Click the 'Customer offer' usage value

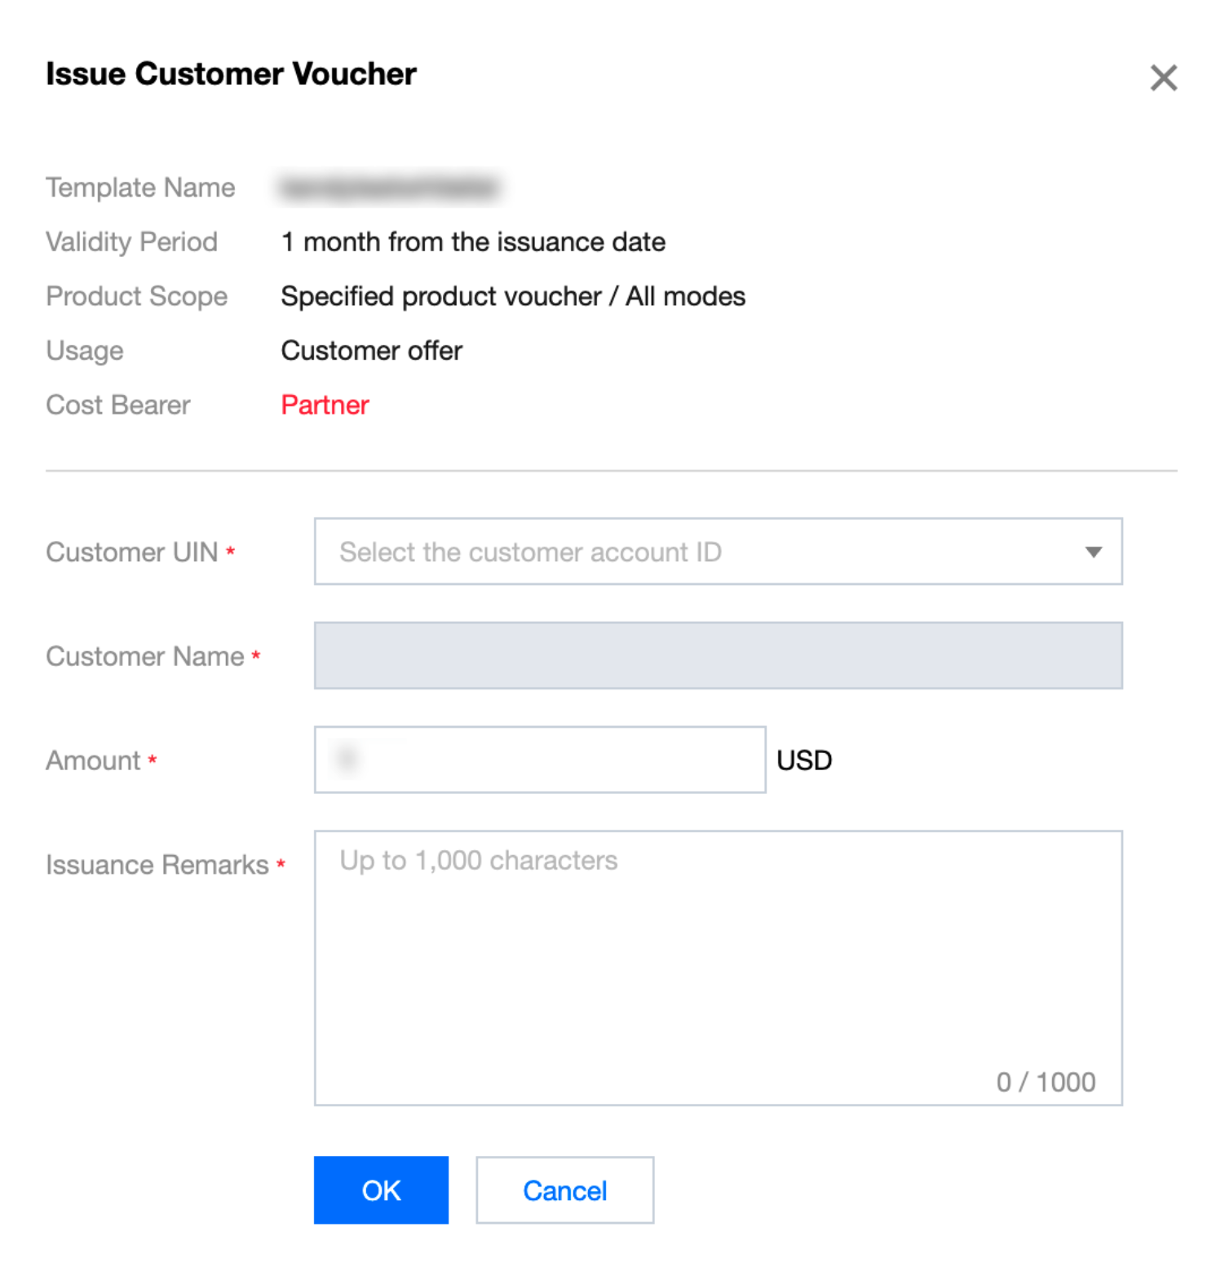coord(372,351)
